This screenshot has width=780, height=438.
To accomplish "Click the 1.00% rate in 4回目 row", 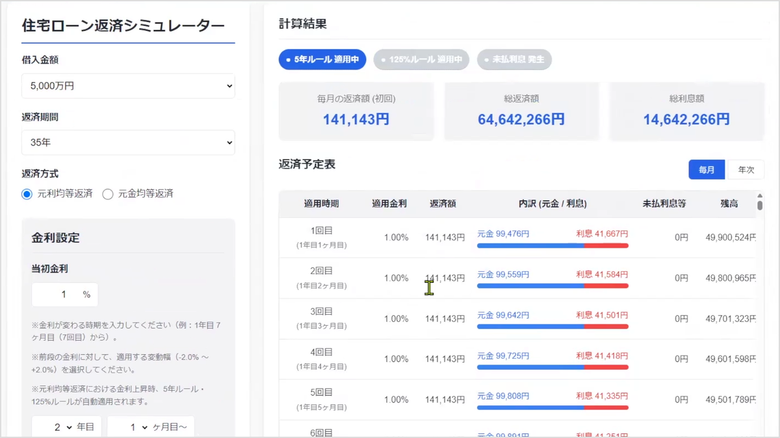I will (396, 359).
